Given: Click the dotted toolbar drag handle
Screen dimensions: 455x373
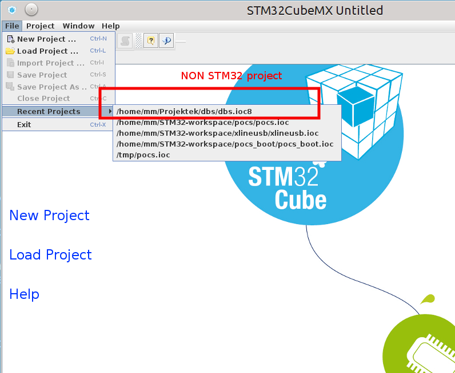Looking at the screenshot, I should [x=138, y=40].
